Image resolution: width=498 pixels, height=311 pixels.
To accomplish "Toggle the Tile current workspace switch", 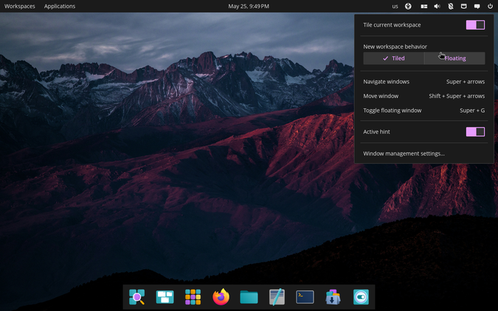I will [x=475, y=25].
